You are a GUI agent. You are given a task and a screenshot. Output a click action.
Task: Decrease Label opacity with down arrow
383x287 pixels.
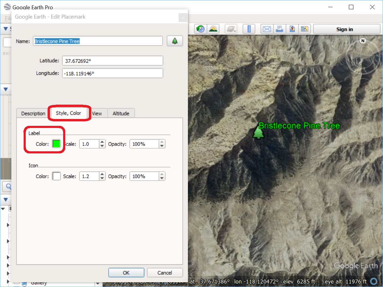tap(162, 146)
